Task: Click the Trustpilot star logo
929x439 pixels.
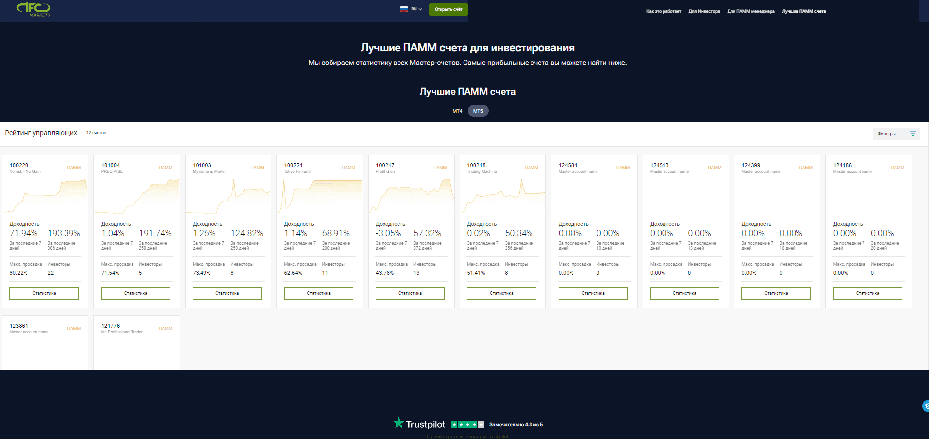Action: tap(398, 423)
